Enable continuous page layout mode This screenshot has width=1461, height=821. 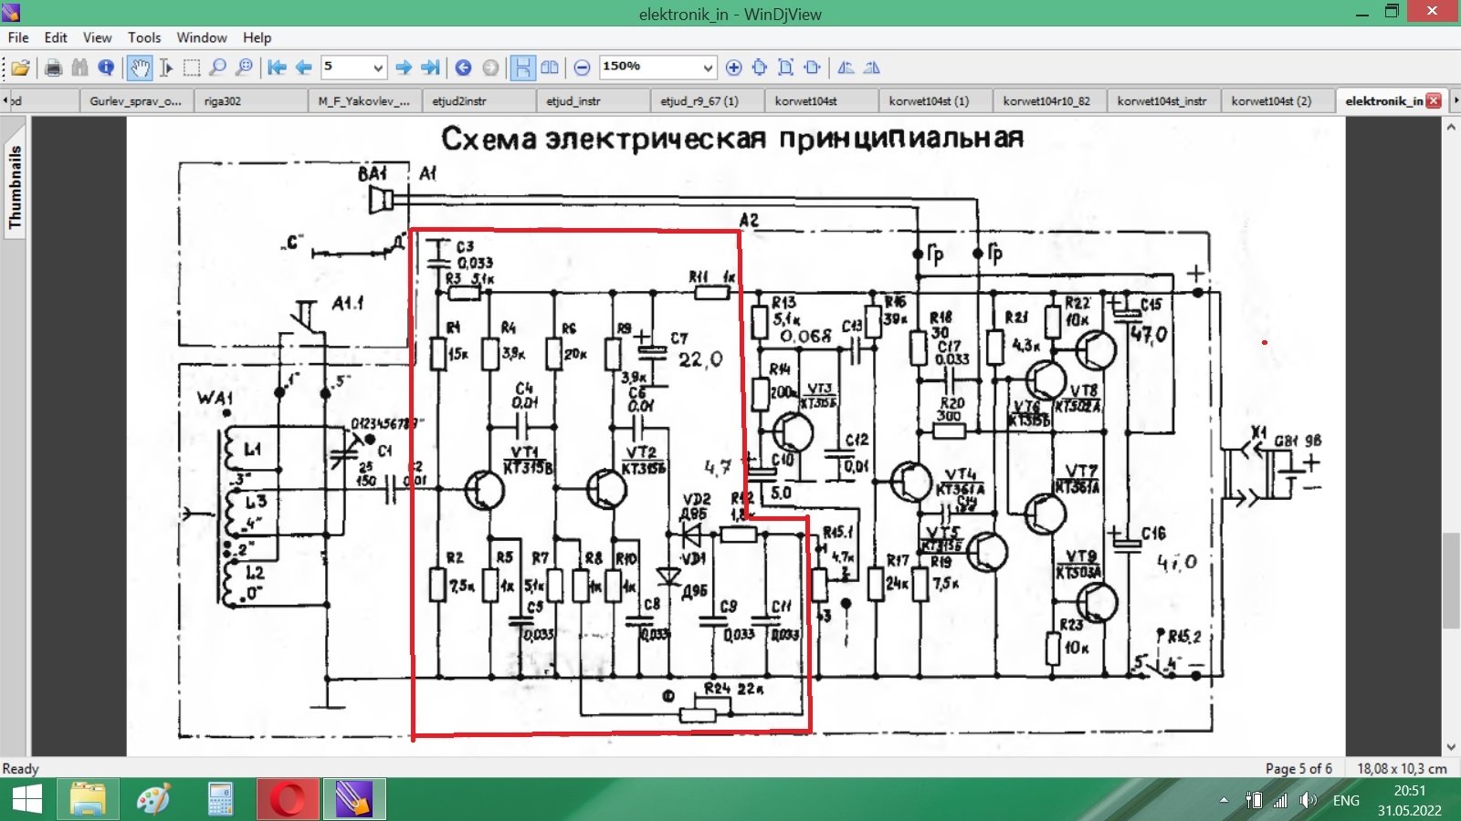[x=522, y=68]
